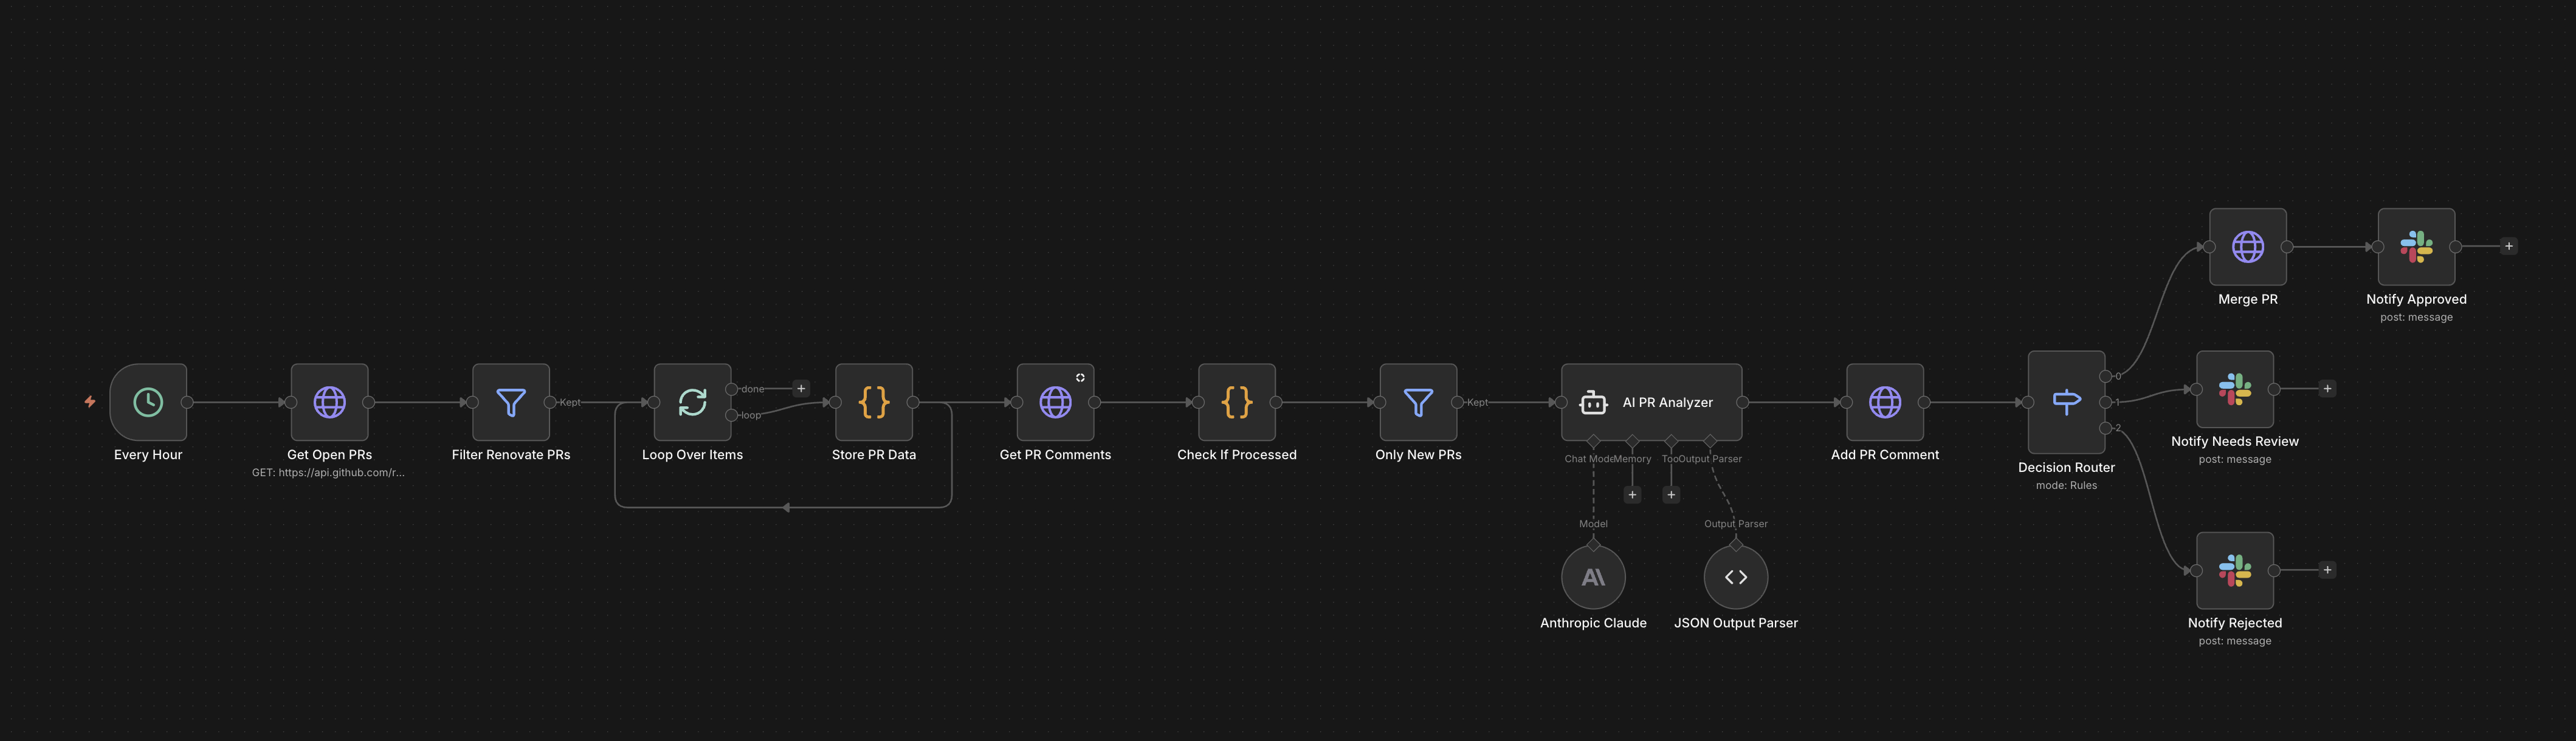This screenshot has height=741, width=2576.
Task: Select the Merge PR node
Action: 2247,245
